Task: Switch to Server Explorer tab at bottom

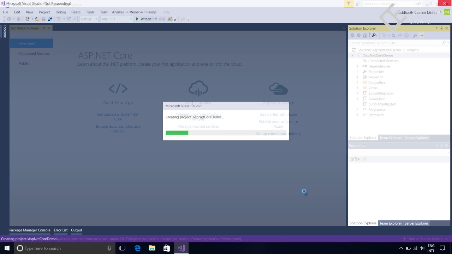Action: pyautogui.click(x=416, y=223)
